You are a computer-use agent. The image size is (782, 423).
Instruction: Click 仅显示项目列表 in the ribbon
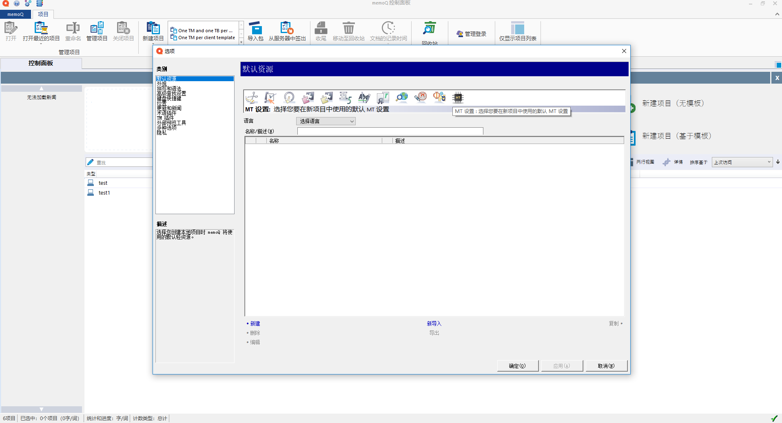[518, 31]
